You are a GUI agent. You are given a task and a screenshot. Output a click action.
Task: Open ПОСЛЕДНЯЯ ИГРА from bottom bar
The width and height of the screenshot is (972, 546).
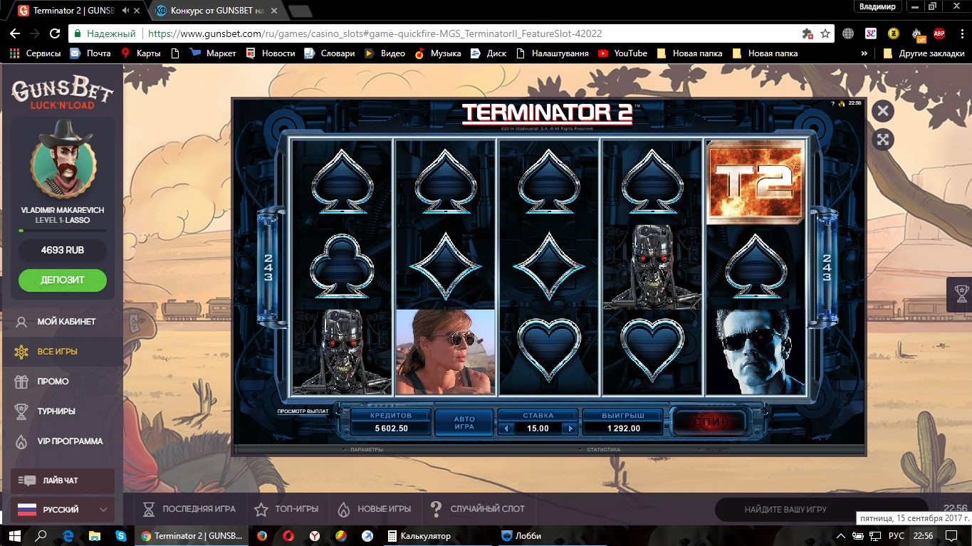tap(189, 509)
